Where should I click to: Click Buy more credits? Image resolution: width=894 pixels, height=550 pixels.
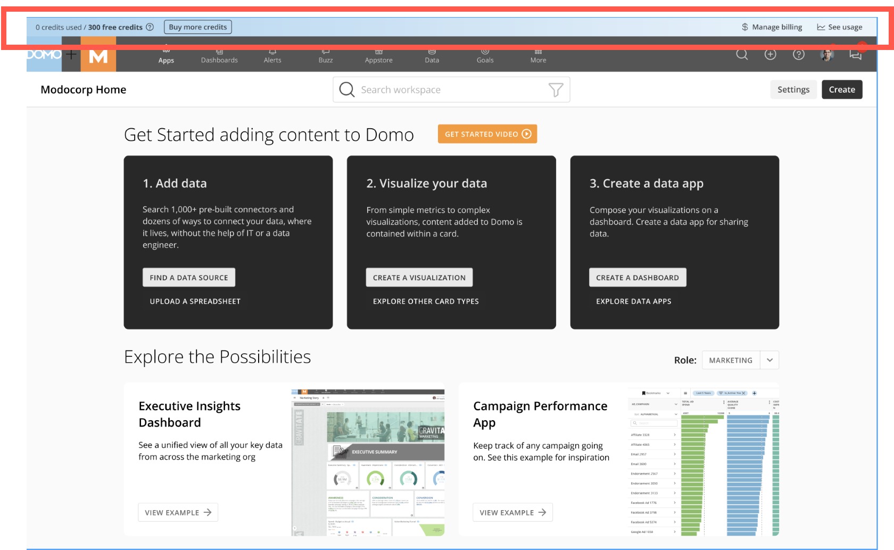click(197, 27)
